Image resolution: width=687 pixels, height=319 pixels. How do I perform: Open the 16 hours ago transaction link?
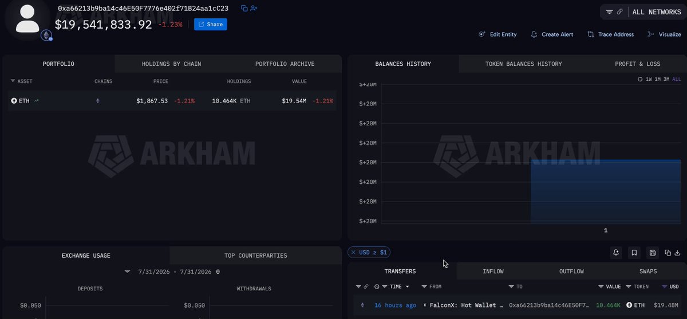(x=395, y=305)
